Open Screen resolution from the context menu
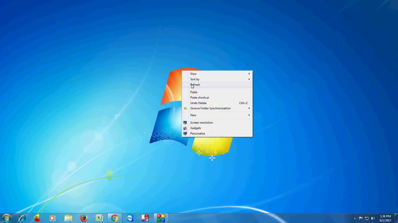Viewport: 398px width, 223px height. (217, 123)
